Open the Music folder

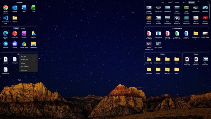coord(177,59)
